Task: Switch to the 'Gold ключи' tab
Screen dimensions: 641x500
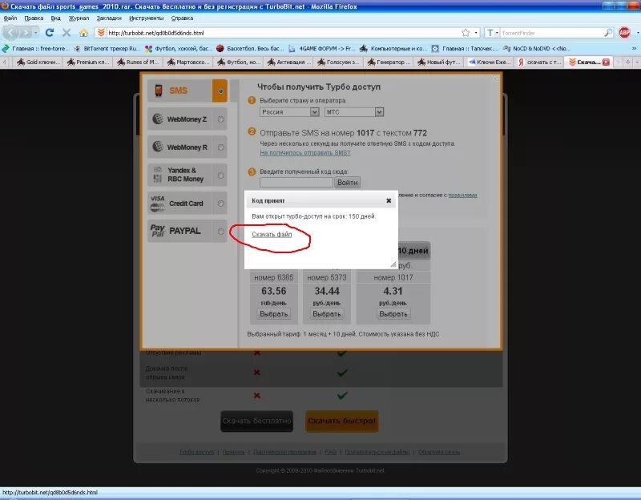Action: (x=38, y=62)
